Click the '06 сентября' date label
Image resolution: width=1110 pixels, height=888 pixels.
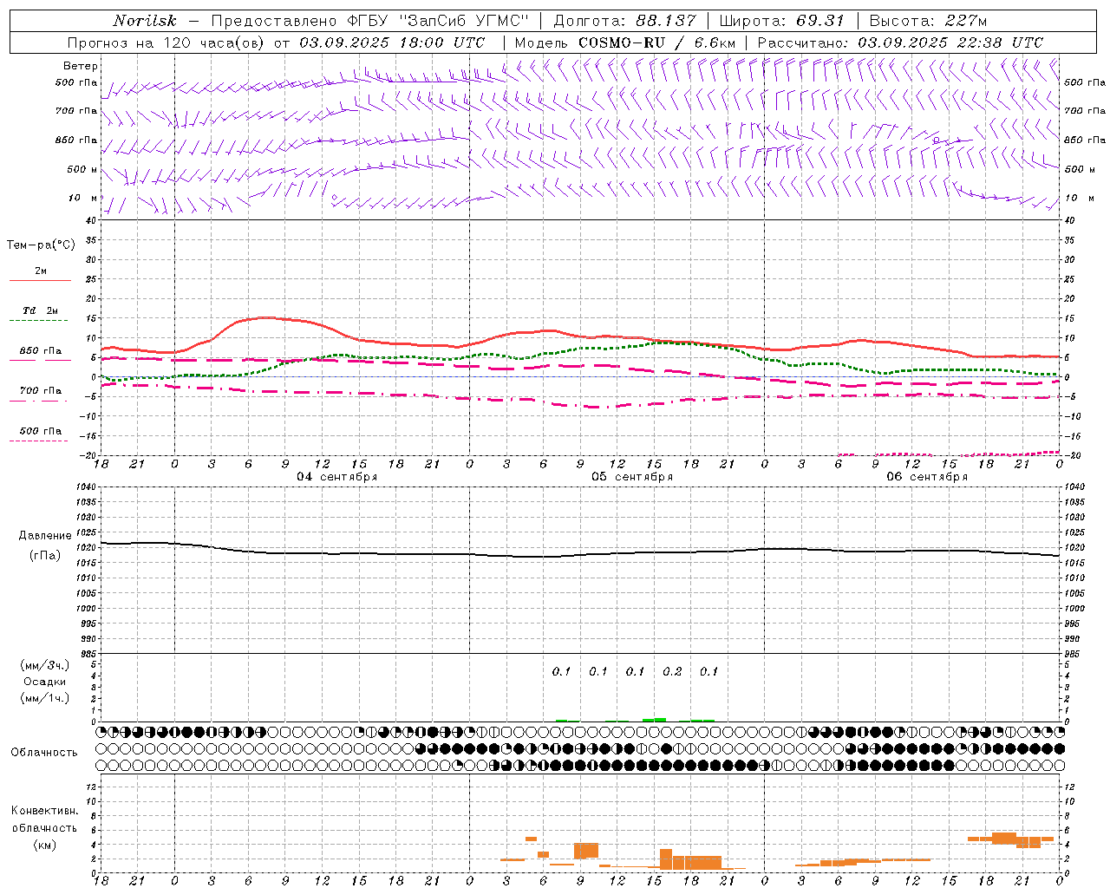[x=926, y=477]
